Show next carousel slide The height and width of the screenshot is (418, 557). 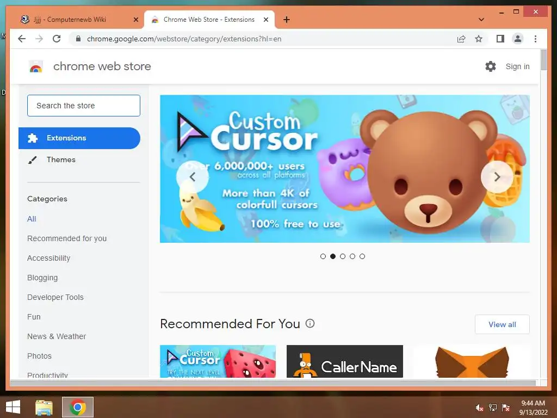pyautogui.click(x=497, y=177)
